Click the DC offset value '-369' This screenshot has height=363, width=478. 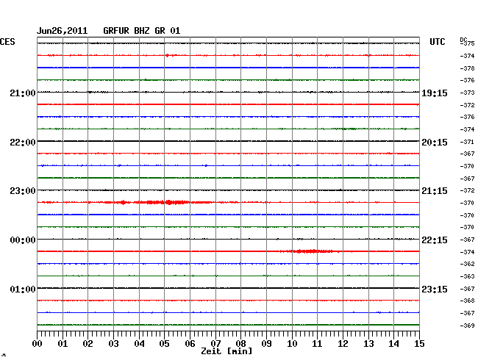pyautogui.click(x=467, y=326)
